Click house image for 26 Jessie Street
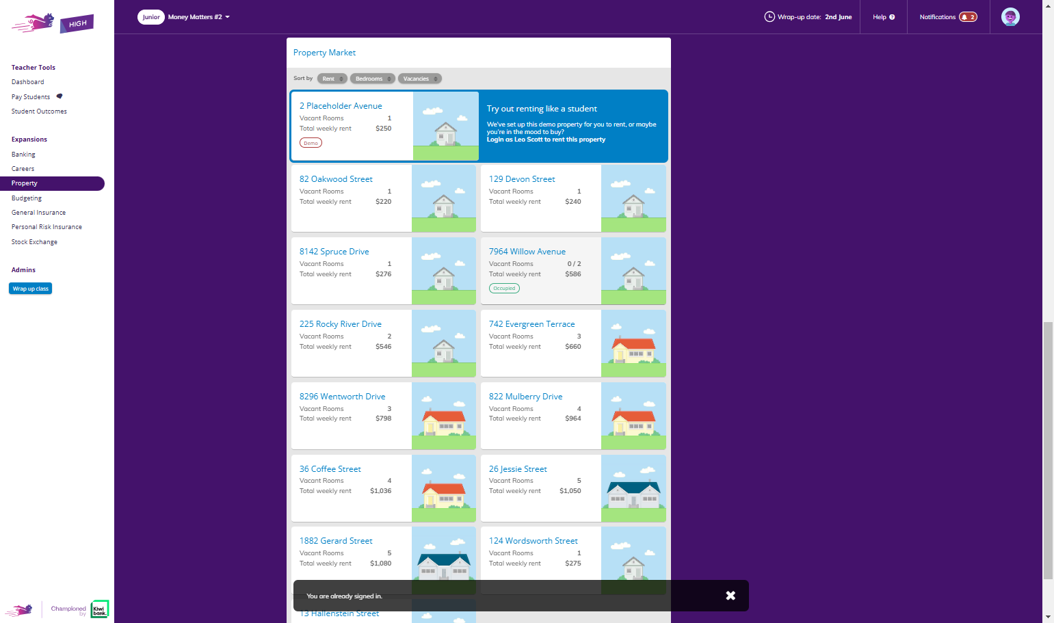Screen dimensions: 1054x623 click(633, 488)
